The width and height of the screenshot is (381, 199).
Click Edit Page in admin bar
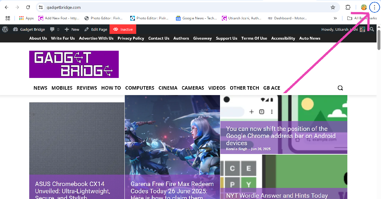[x=96, y=29]
